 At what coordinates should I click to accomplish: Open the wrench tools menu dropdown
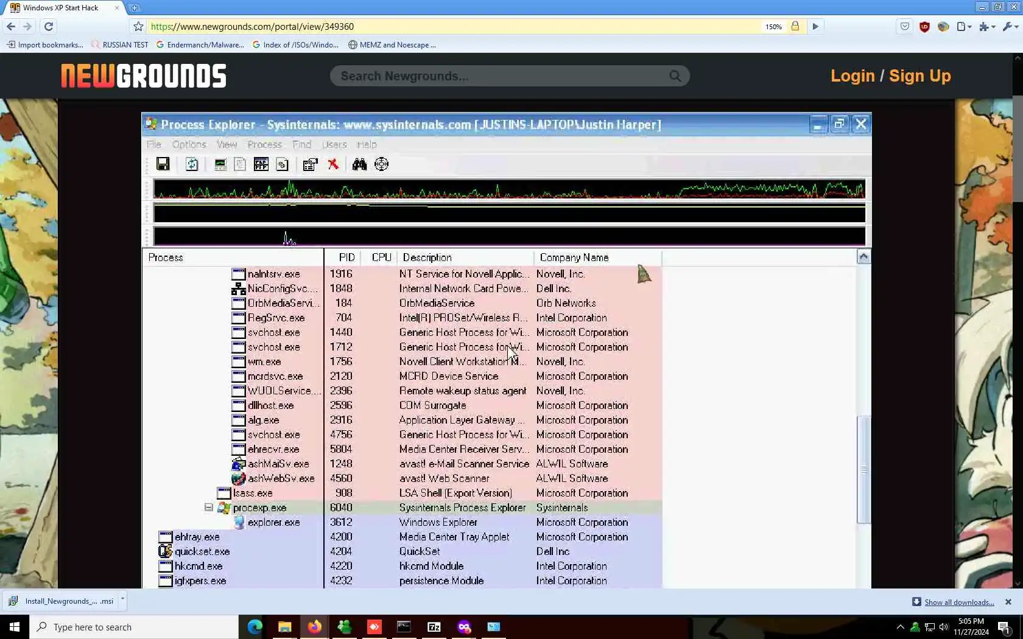(1010, 27)
